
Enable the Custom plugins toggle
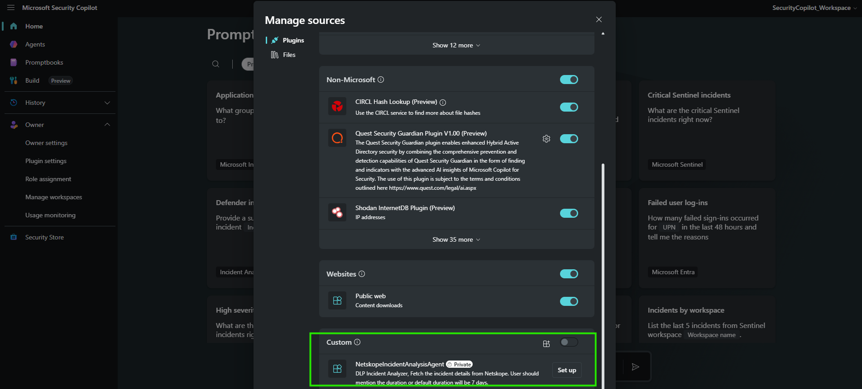pos(569,342)
